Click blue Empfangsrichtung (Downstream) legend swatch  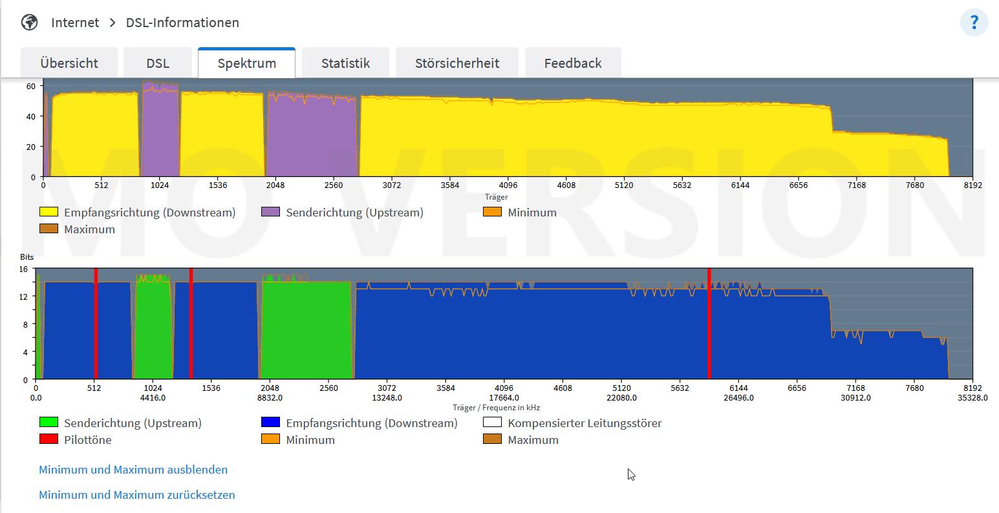pos(270,423)
